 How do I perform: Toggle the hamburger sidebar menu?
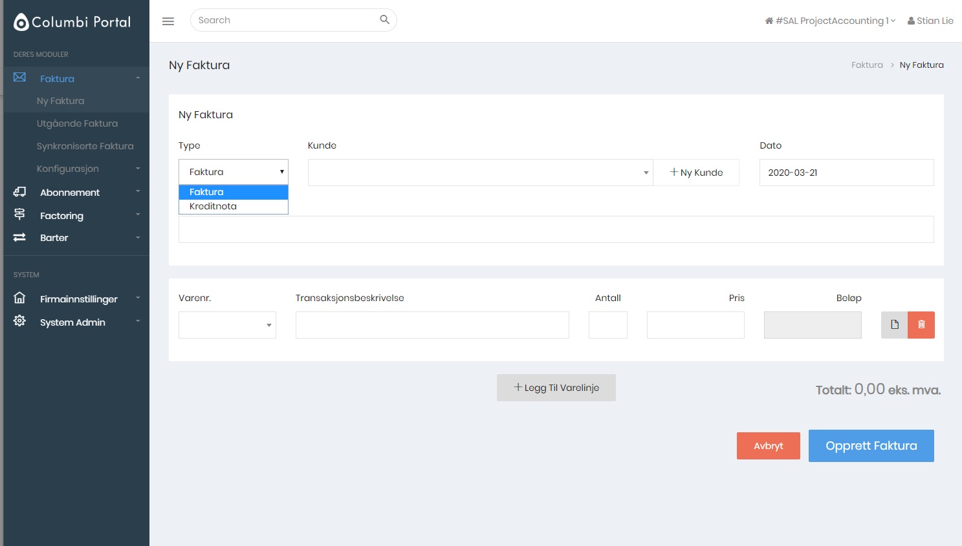pos(168,21)
